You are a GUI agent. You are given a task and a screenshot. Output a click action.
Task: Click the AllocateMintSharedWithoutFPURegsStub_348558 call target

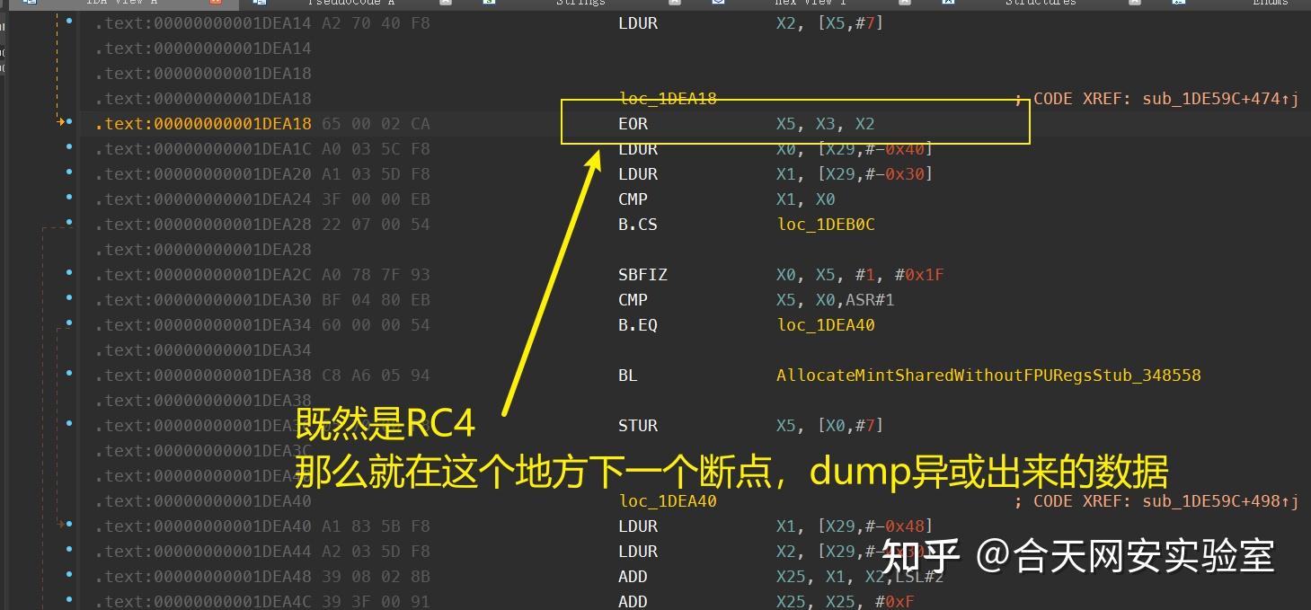[988, 375]
